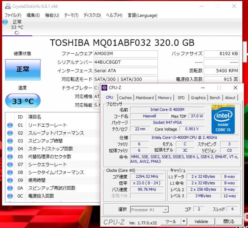Close the CPU-Z window
This screenshot has width=248, height=228.
236,88
